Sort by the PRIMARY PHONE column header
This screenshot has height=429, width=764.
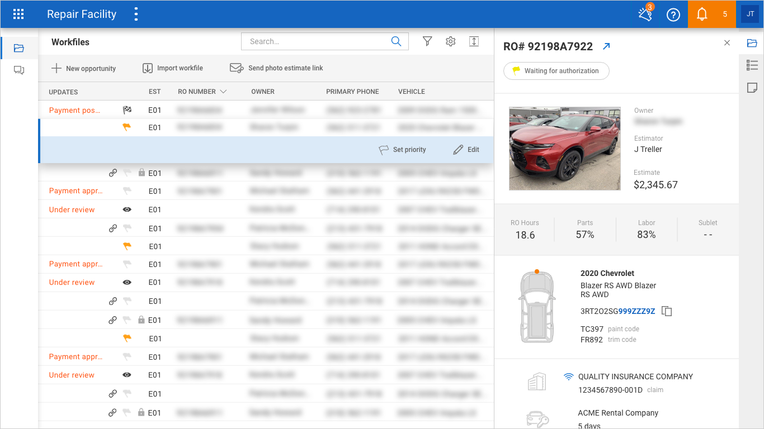click(352, 92)
